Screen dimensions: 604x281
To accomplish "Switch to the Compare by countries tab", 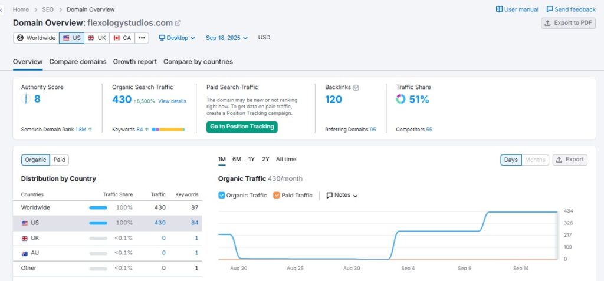I will [198, 62].
